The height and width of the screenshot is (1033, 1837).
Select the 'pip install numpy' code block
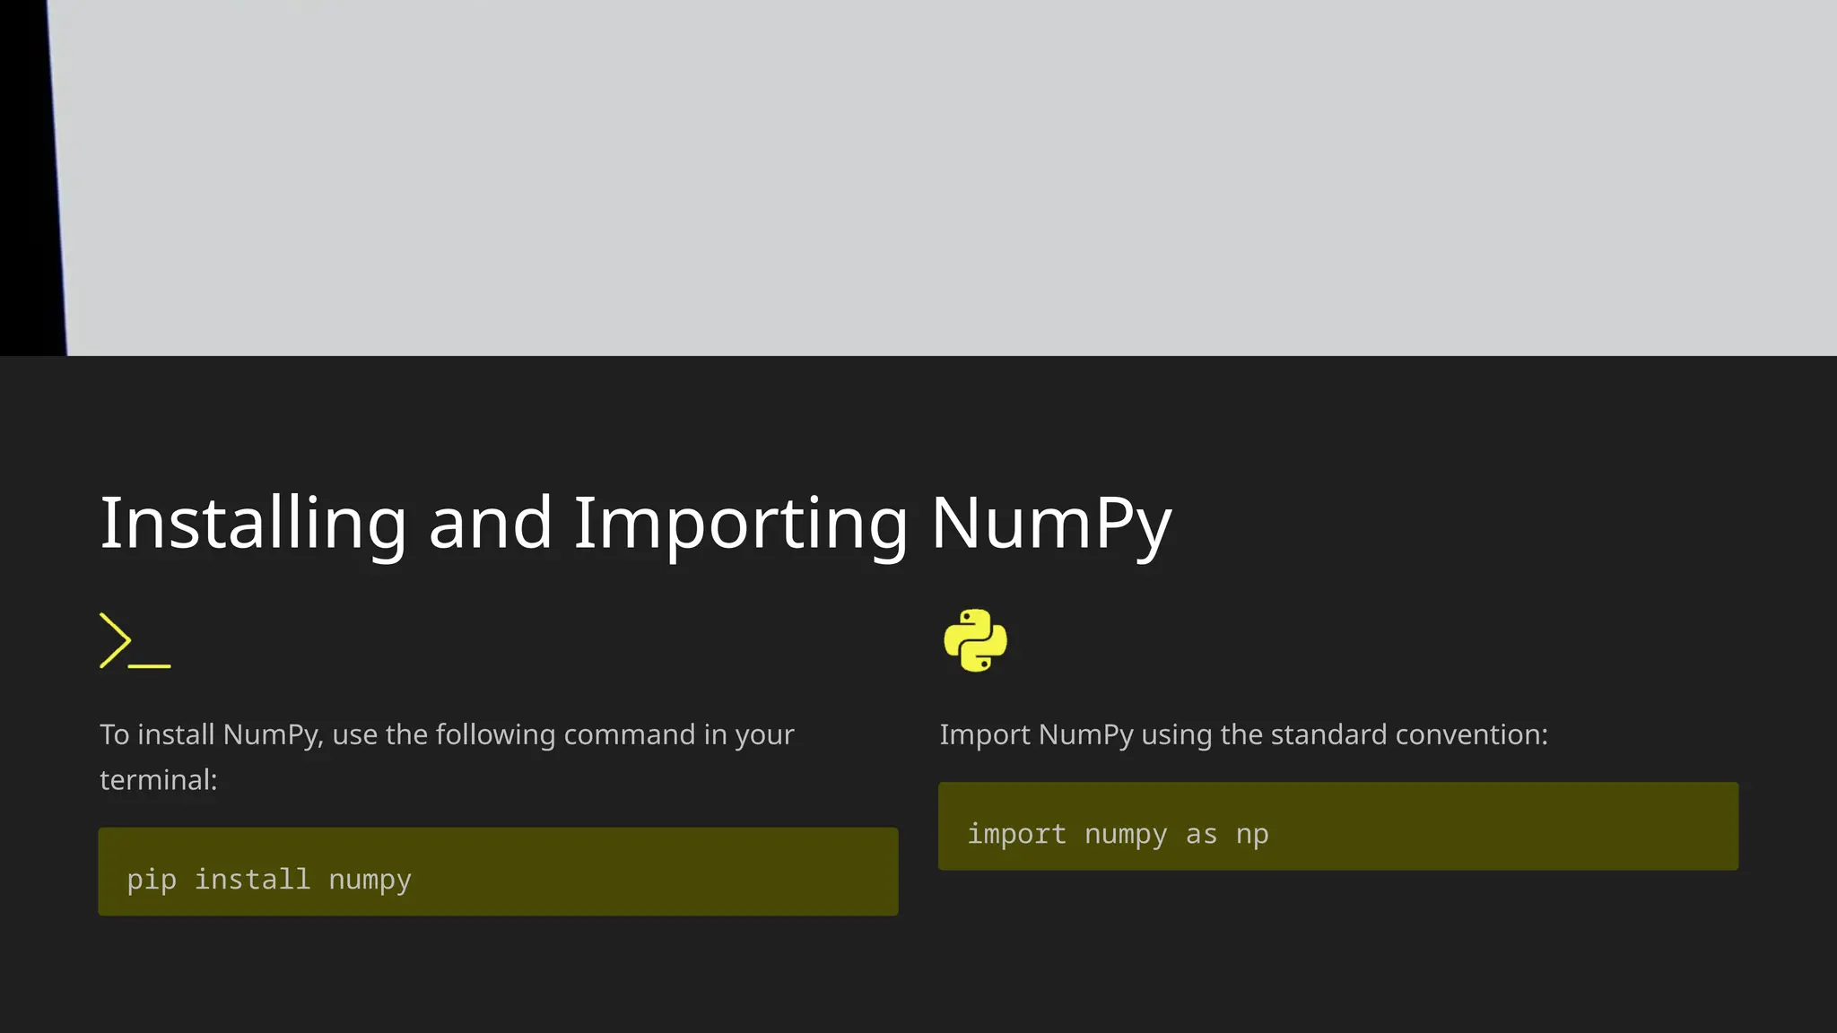(x=498, y=872)
